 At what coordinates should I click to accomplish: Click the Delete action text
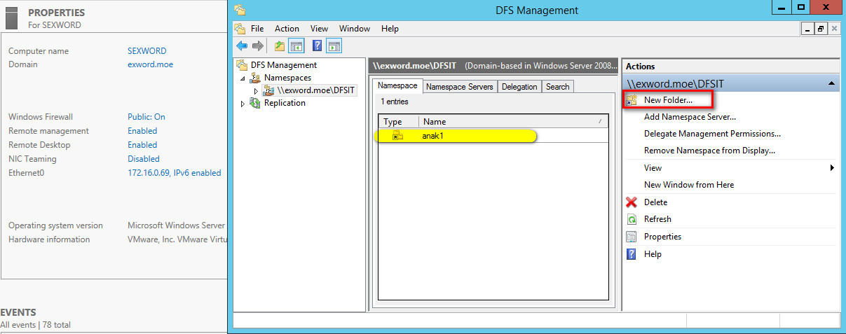point(655,202)
